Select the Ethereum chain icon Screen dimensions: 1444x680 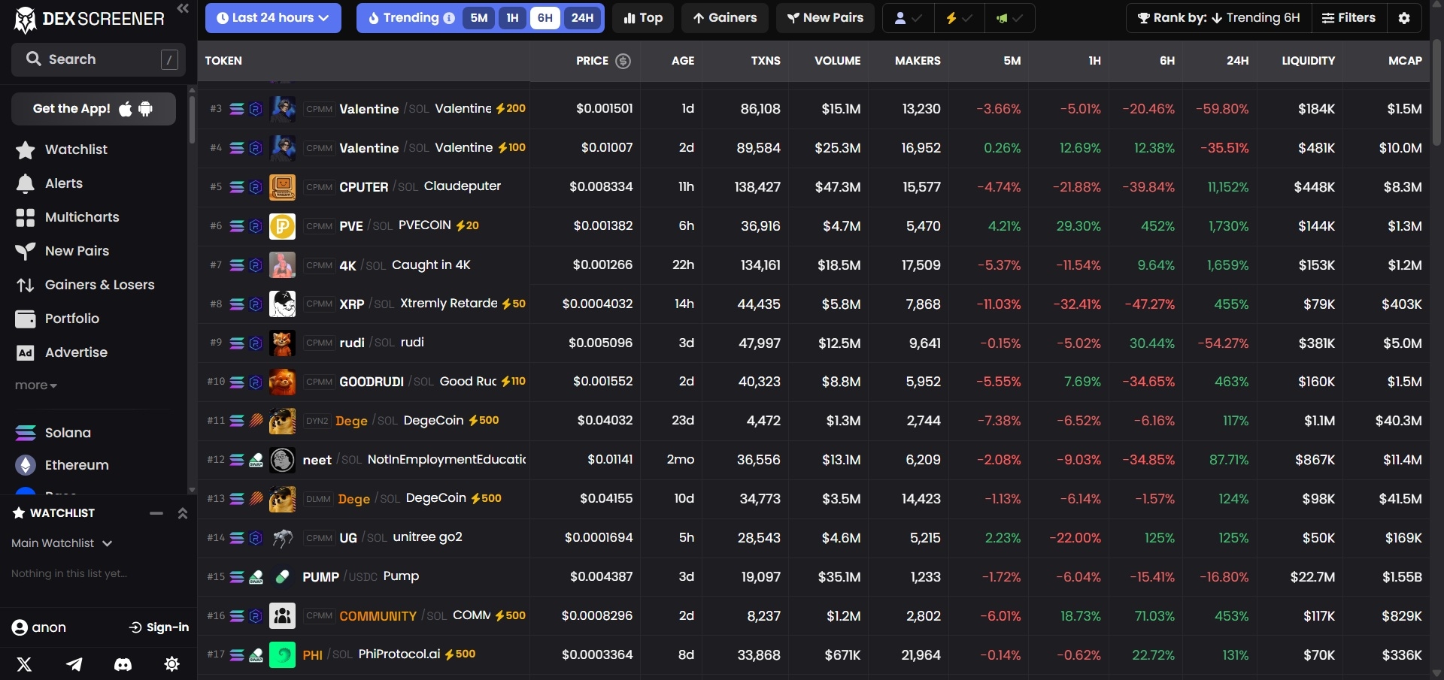point(26,464)
